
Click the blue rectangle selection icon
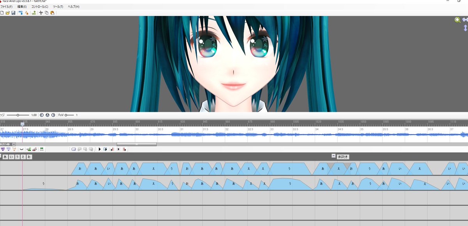pos(74,149)
